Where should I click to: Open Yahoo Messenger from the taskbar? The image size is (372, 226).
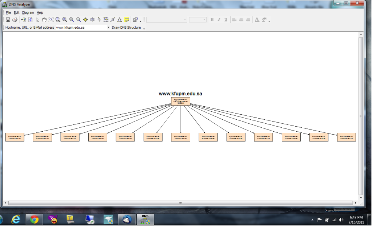pyautogui.click(x=53, y=220)
